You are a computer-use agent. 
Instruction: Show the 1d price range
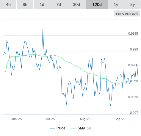(42, 4)
